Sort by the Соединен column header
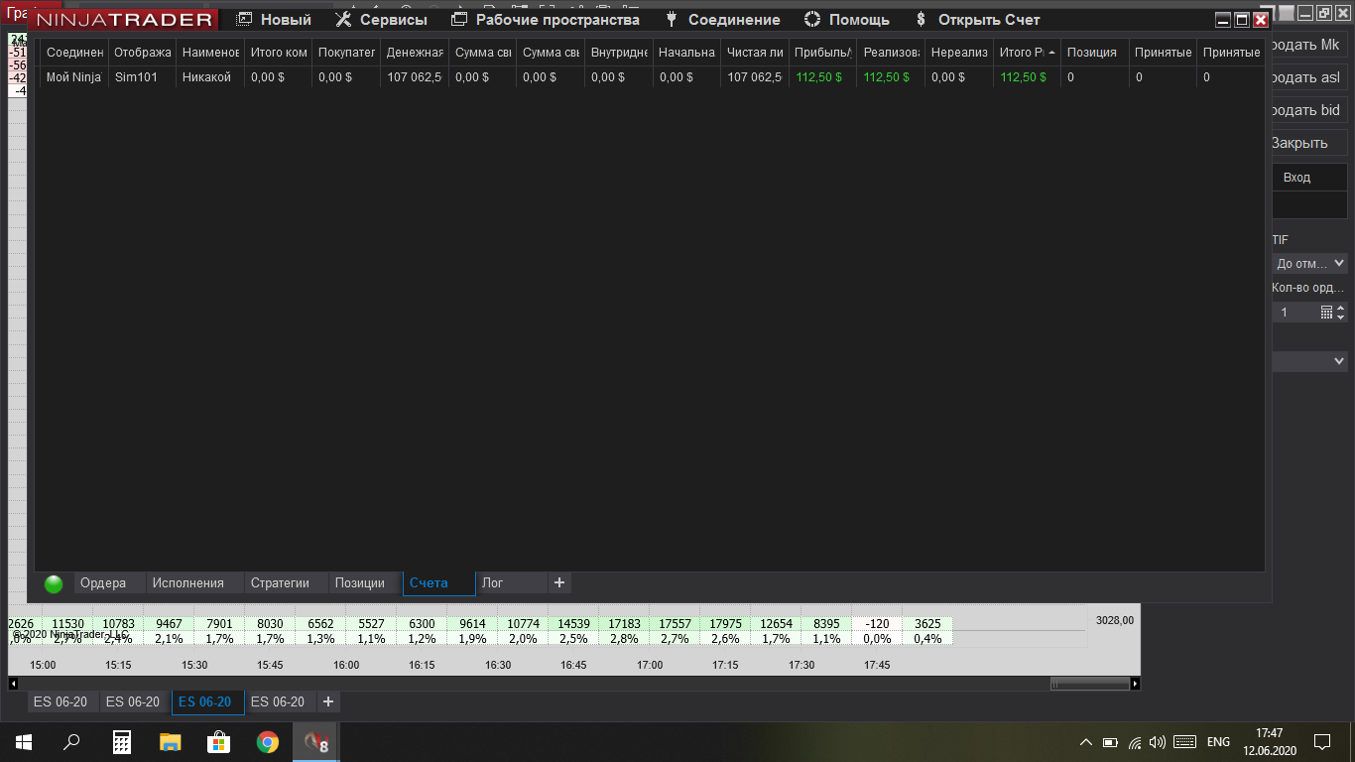The height and width of the screenshot is (762, 1355). (x=74, y=52)
